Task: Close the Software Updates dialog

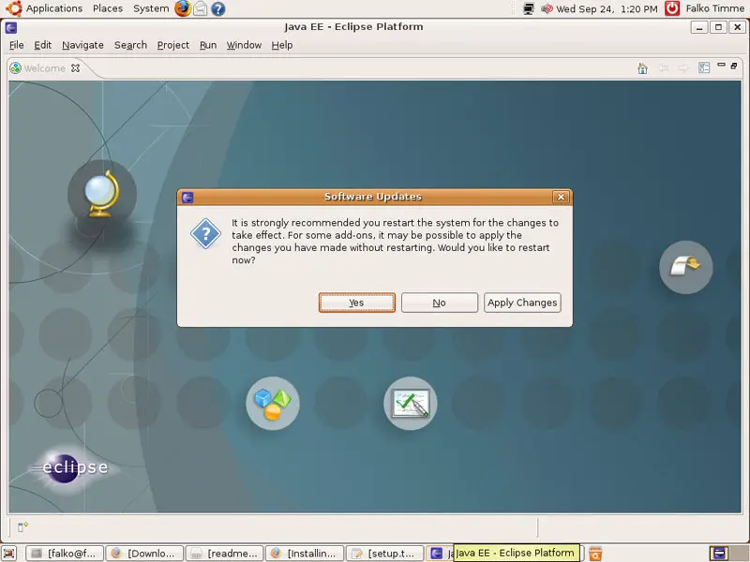Action: (561, 197)
